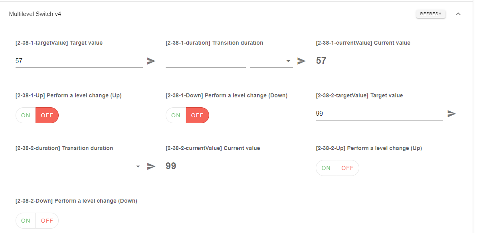Select ON on the 2-38-2-Down switch
The image size is (479, 233).
pos(25,220)
